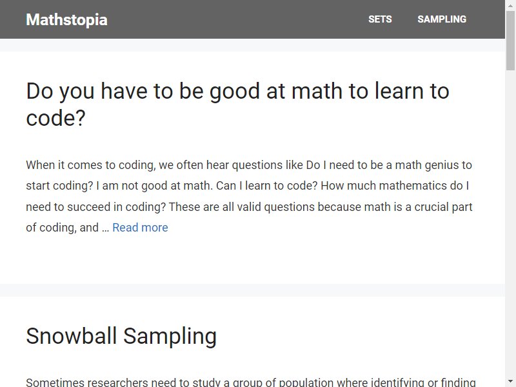Screen dimensions: 516x387
Task: Open the SETS menu item
Action: point(380,19)
